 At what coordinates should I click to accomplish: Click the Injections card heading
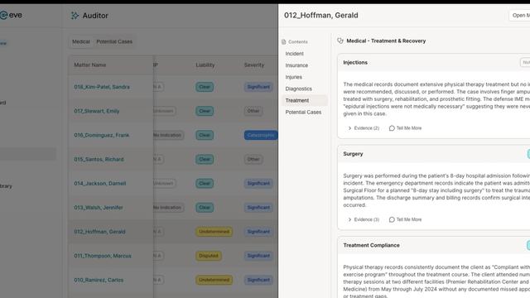355,63
